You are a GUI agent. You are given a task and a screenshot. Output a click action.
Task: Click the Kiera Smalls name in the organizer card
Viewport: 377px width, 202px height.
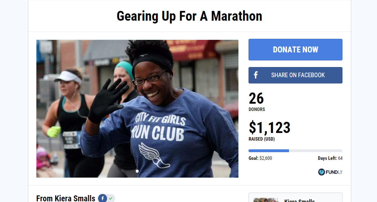[299, 200]
